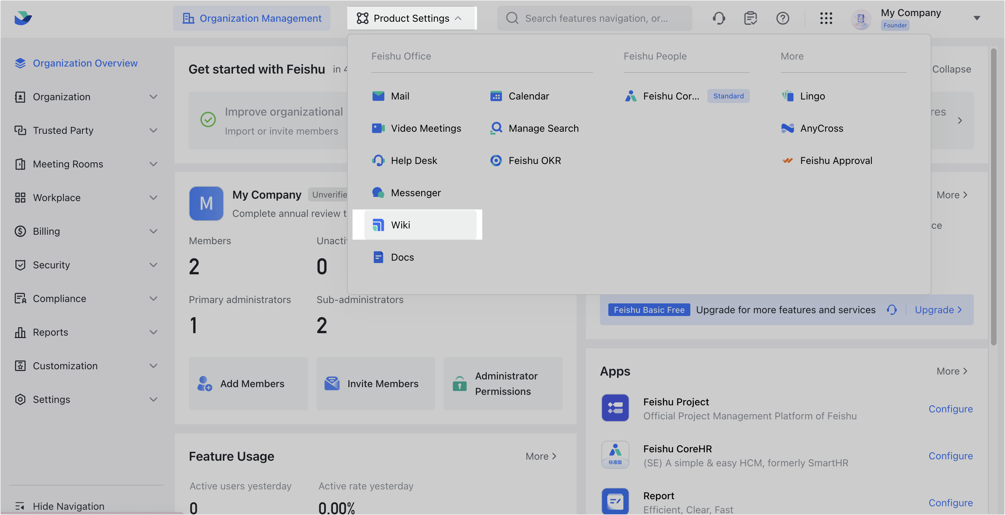Configure the Feishu CoreHR app
Screen dimensions: 1005x515
click(950, 455)
